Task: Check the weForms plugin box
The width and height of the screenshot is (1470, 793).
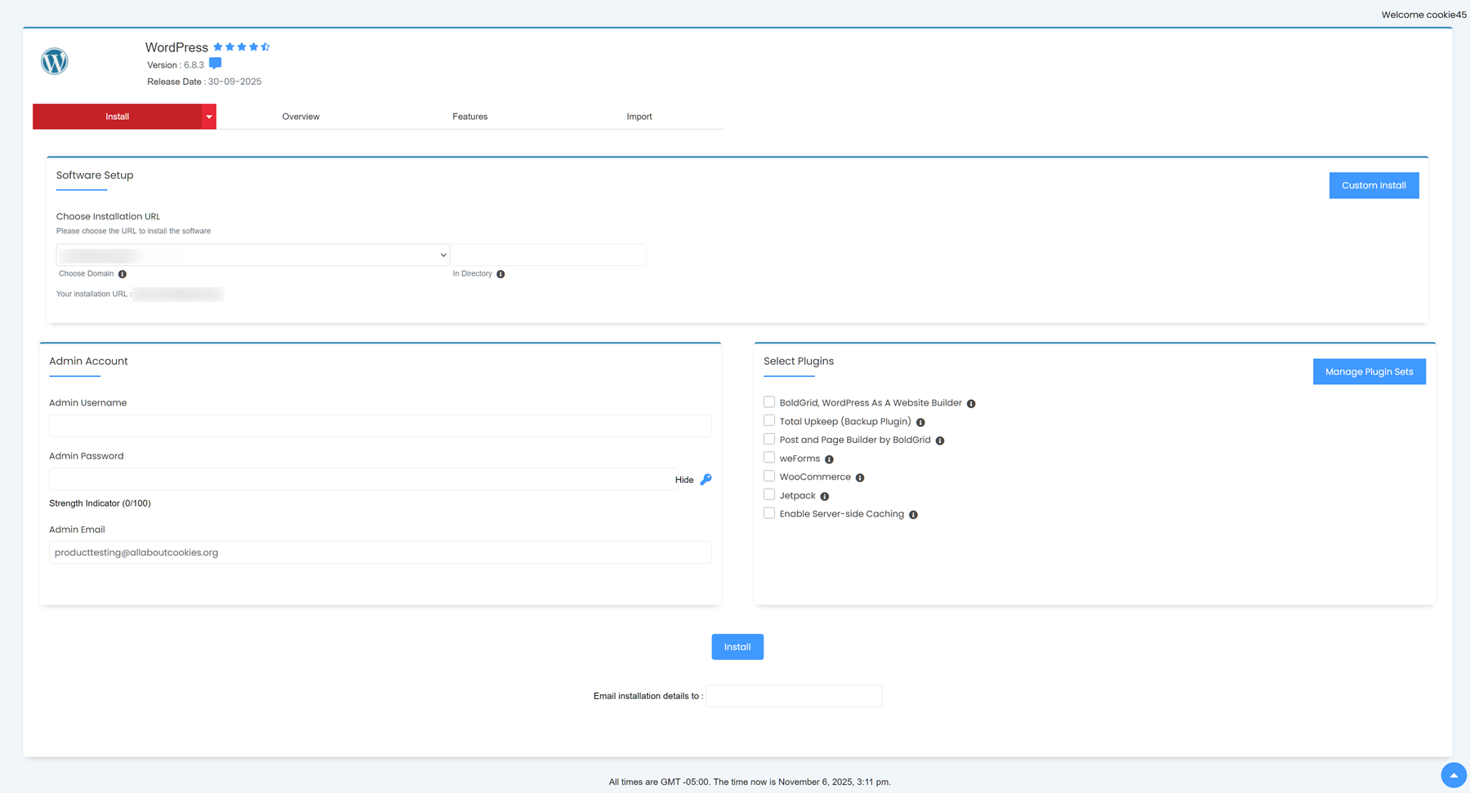Action: click(769, 458)
